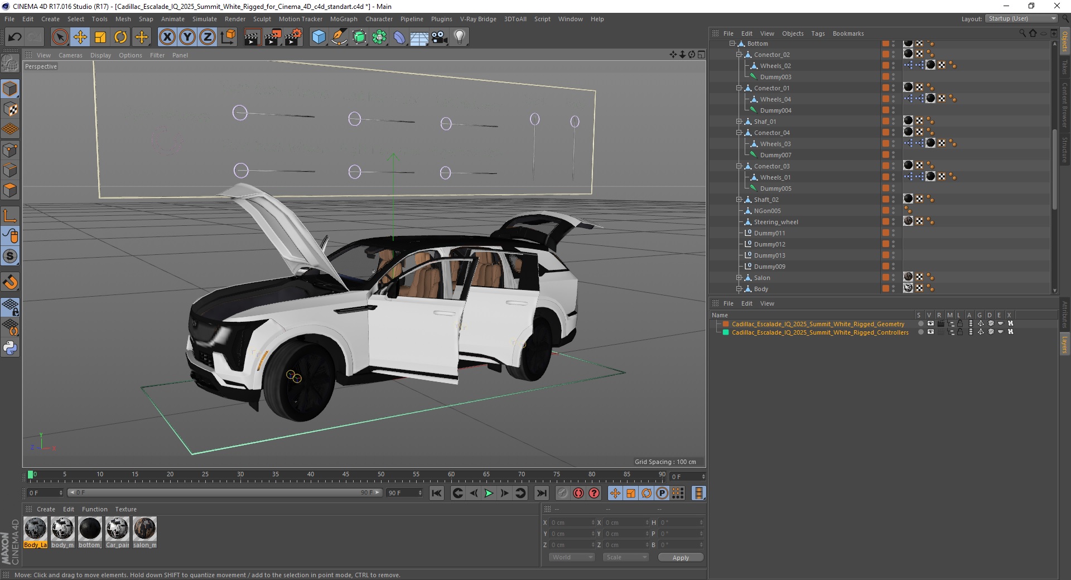This screenshot has width=1071, height=580.
Task: Toggle the Y axis lock
Action: click(187, 37)
